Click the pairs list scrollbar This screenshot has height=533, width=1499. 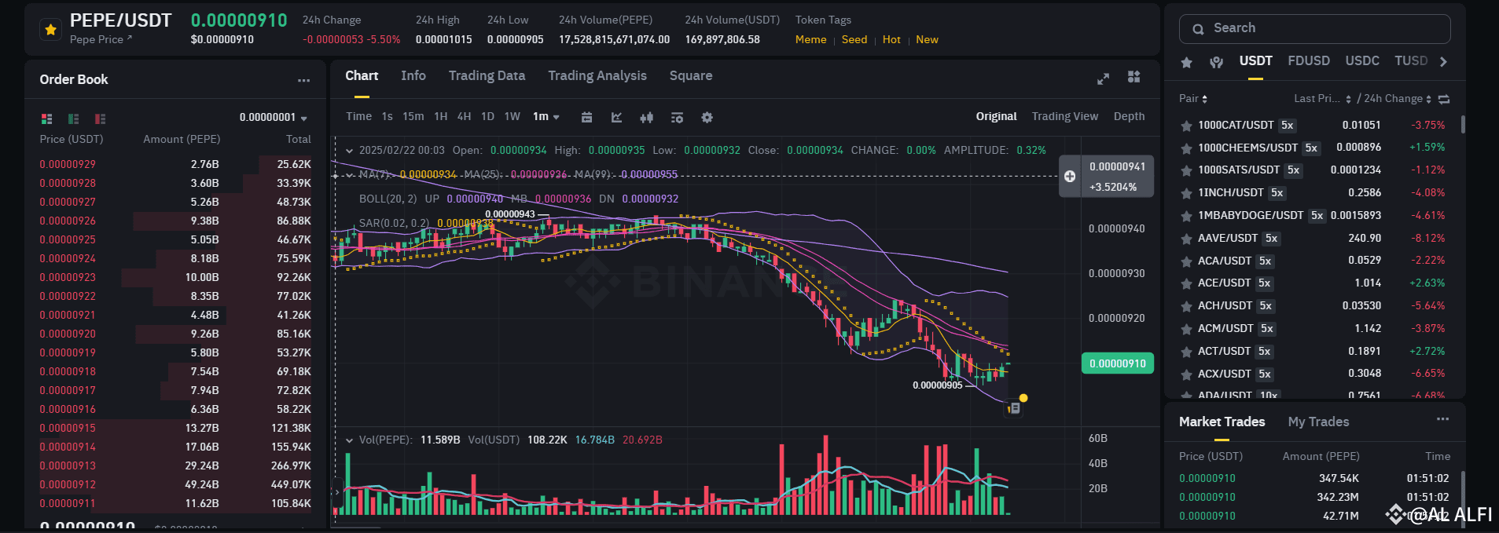1463,124
